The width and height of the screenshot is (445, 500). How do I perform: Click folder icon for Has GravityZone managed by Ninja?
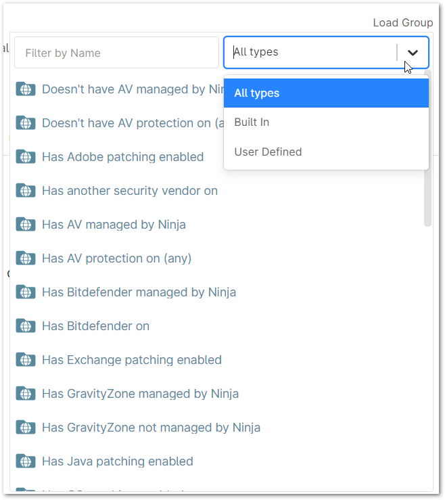(26, 394)
